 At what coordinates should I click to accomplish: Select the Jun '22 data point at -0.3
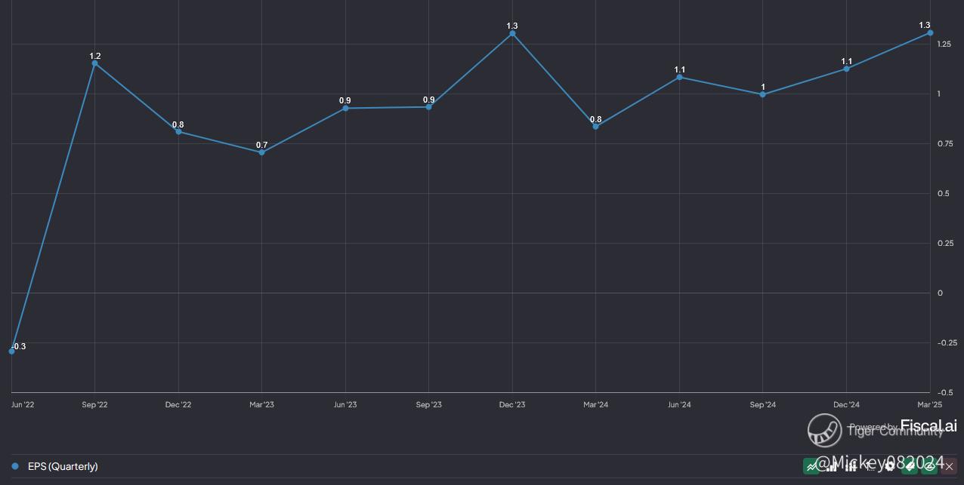(11, 351)
